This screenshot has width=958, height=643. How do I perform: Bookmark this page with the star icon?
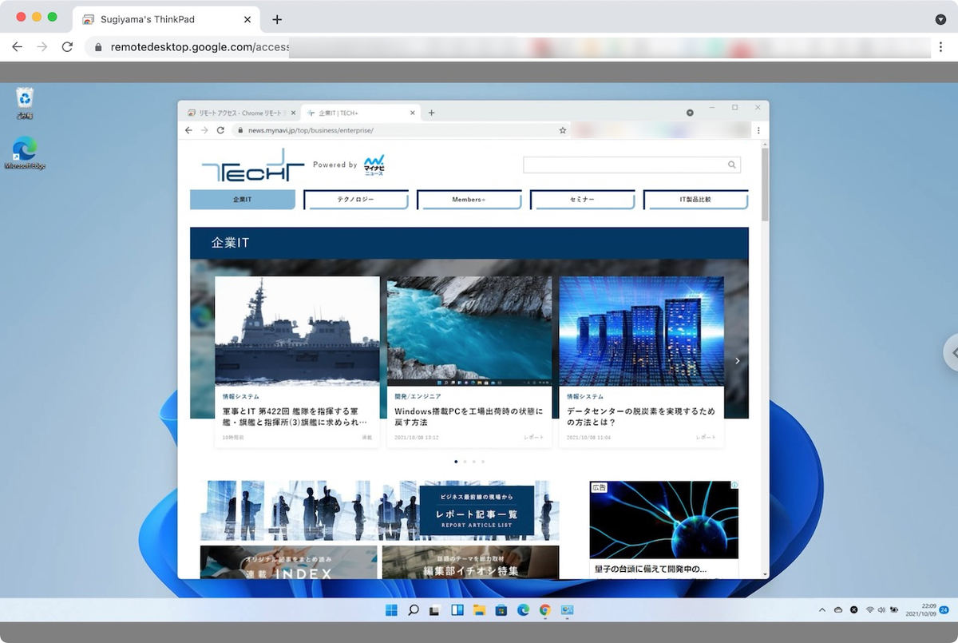[563, 130]
